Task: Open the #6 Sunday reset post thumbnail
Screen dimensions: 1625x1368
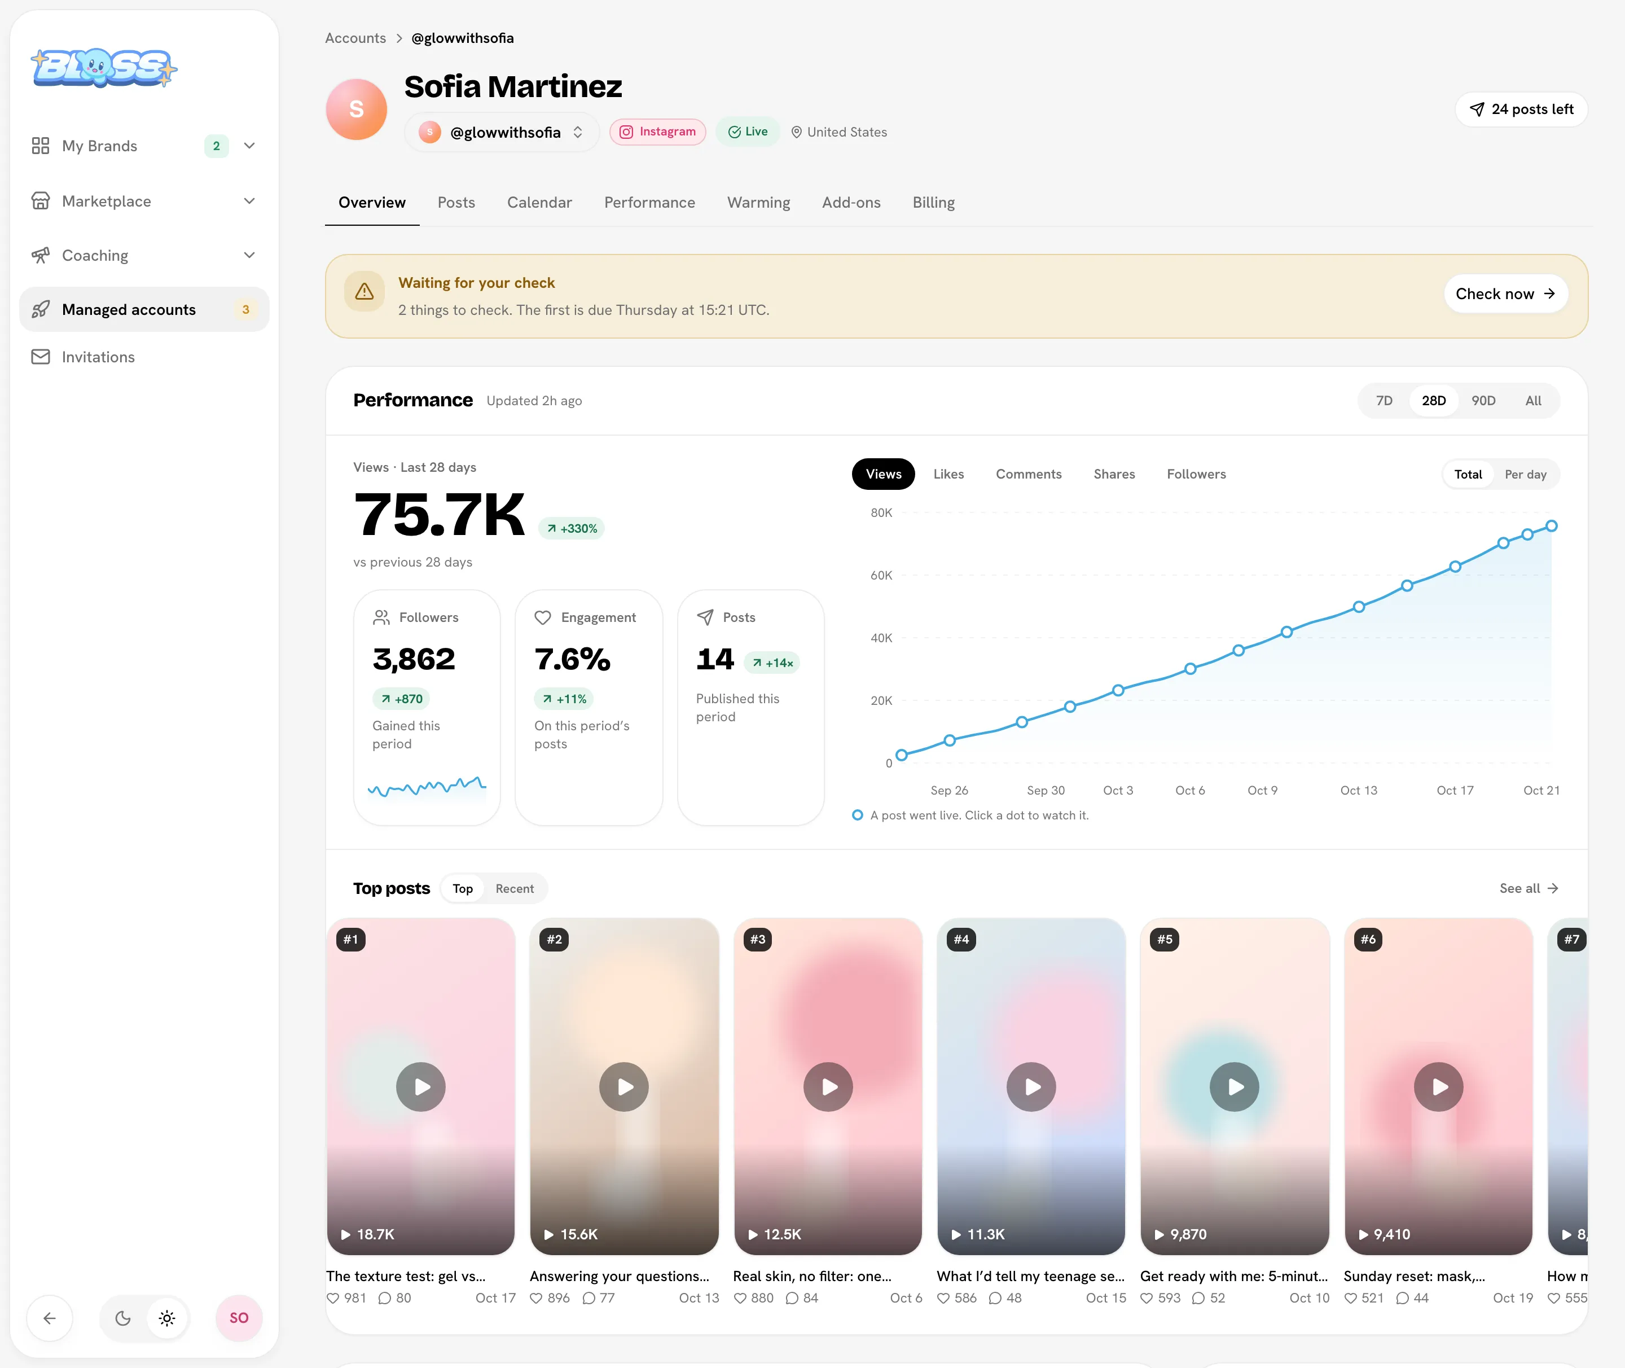Action: click(x=1438, y=1086)
